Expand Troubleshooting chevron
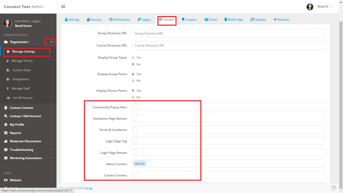343x193 pixels. click(x=52, y=150)
